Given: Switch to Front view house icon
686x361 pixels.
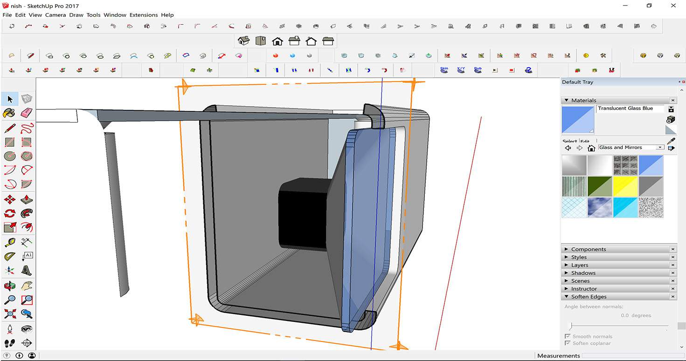Looking at the screenshot, I should [x=277, y=41].
